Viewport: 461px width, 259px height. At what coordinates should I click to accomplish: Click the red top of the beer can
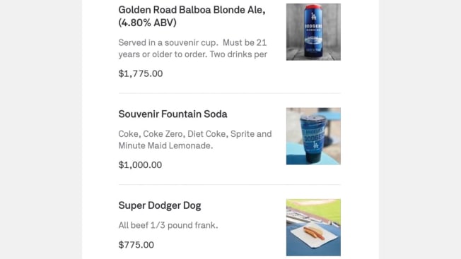point(313,7)
